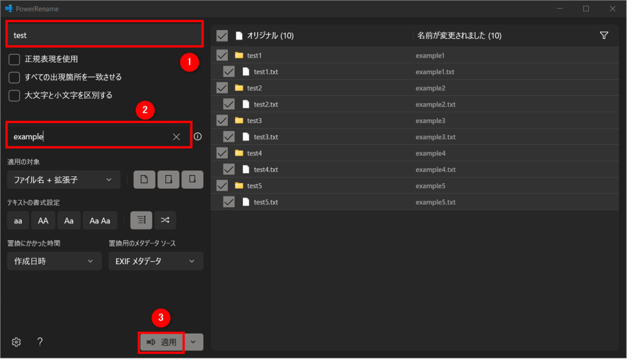
Task: Check すべての出現箇所を一致させる option
Action: coord(14,77)
